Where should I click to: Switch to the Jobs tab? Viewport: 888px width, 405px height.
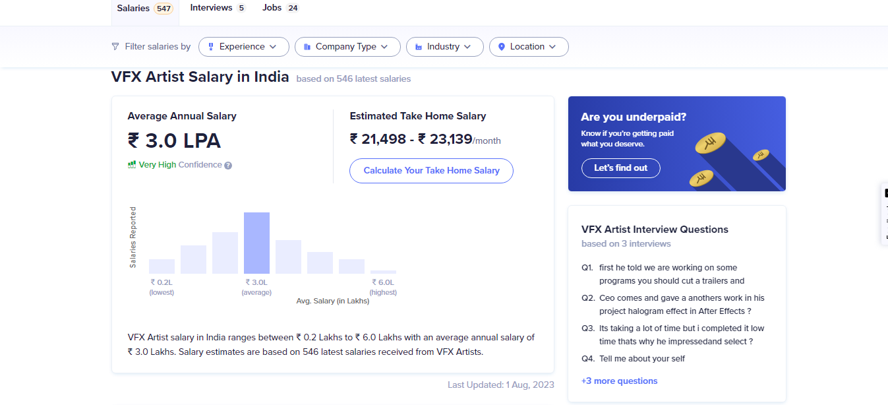[x=272, y=7]
